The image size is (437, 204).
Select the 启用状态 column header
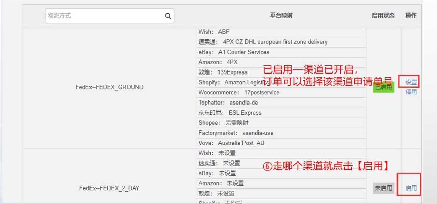tap(383, 16)
